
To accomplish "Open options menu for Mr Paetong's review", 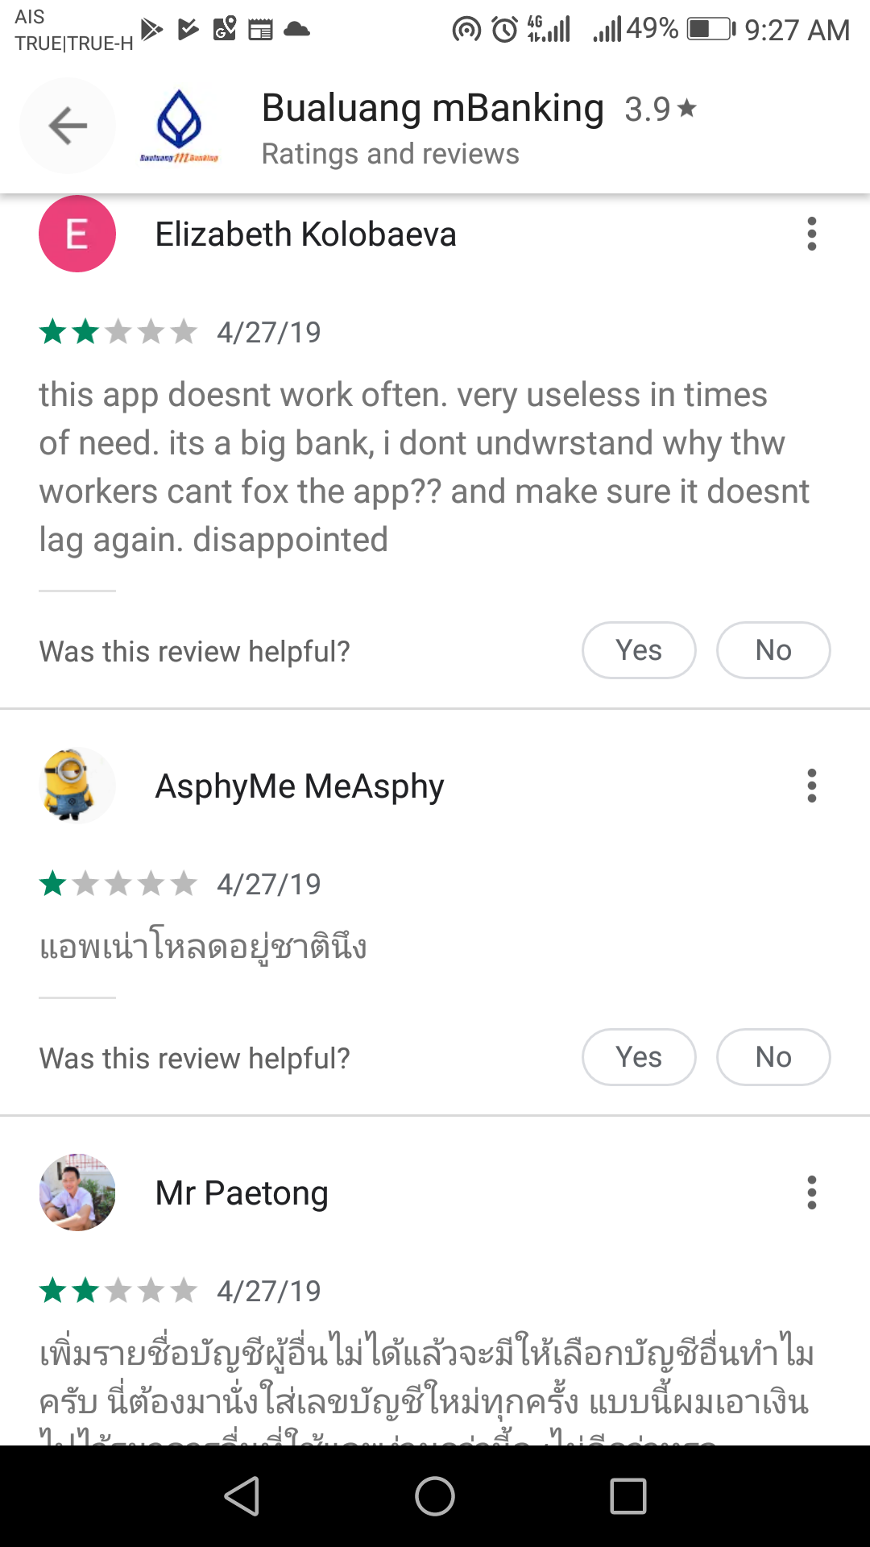I will 811,1192.
